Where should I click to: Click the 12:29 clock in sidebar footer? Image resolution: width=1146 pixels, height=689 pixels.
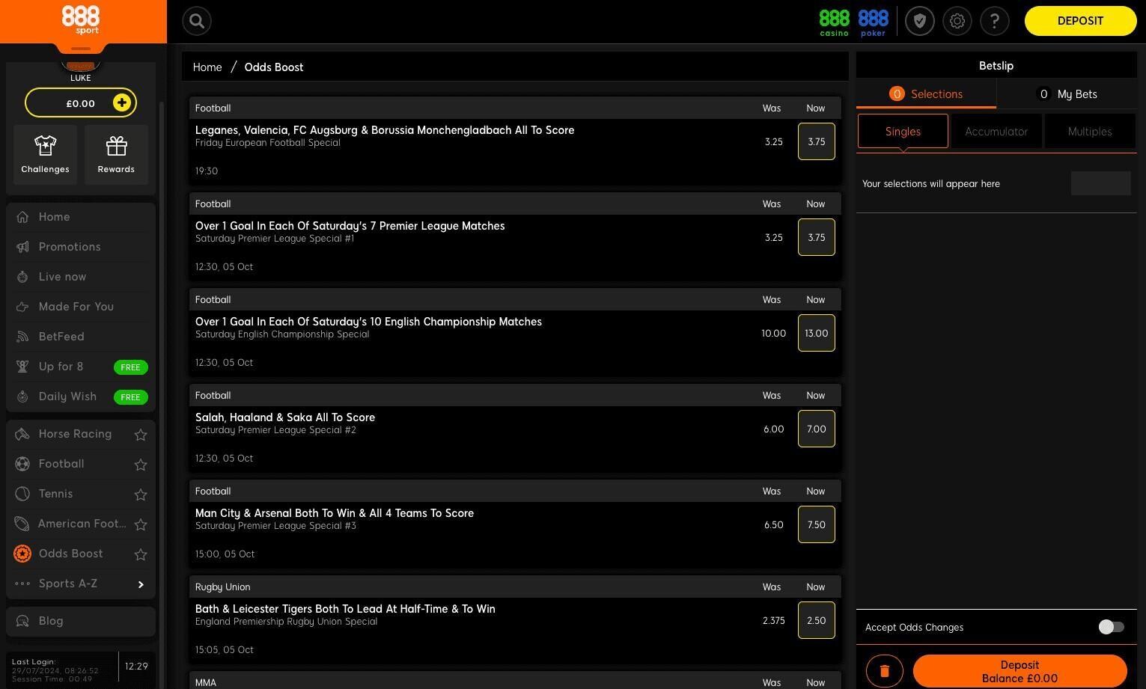(x=136, y=667)
